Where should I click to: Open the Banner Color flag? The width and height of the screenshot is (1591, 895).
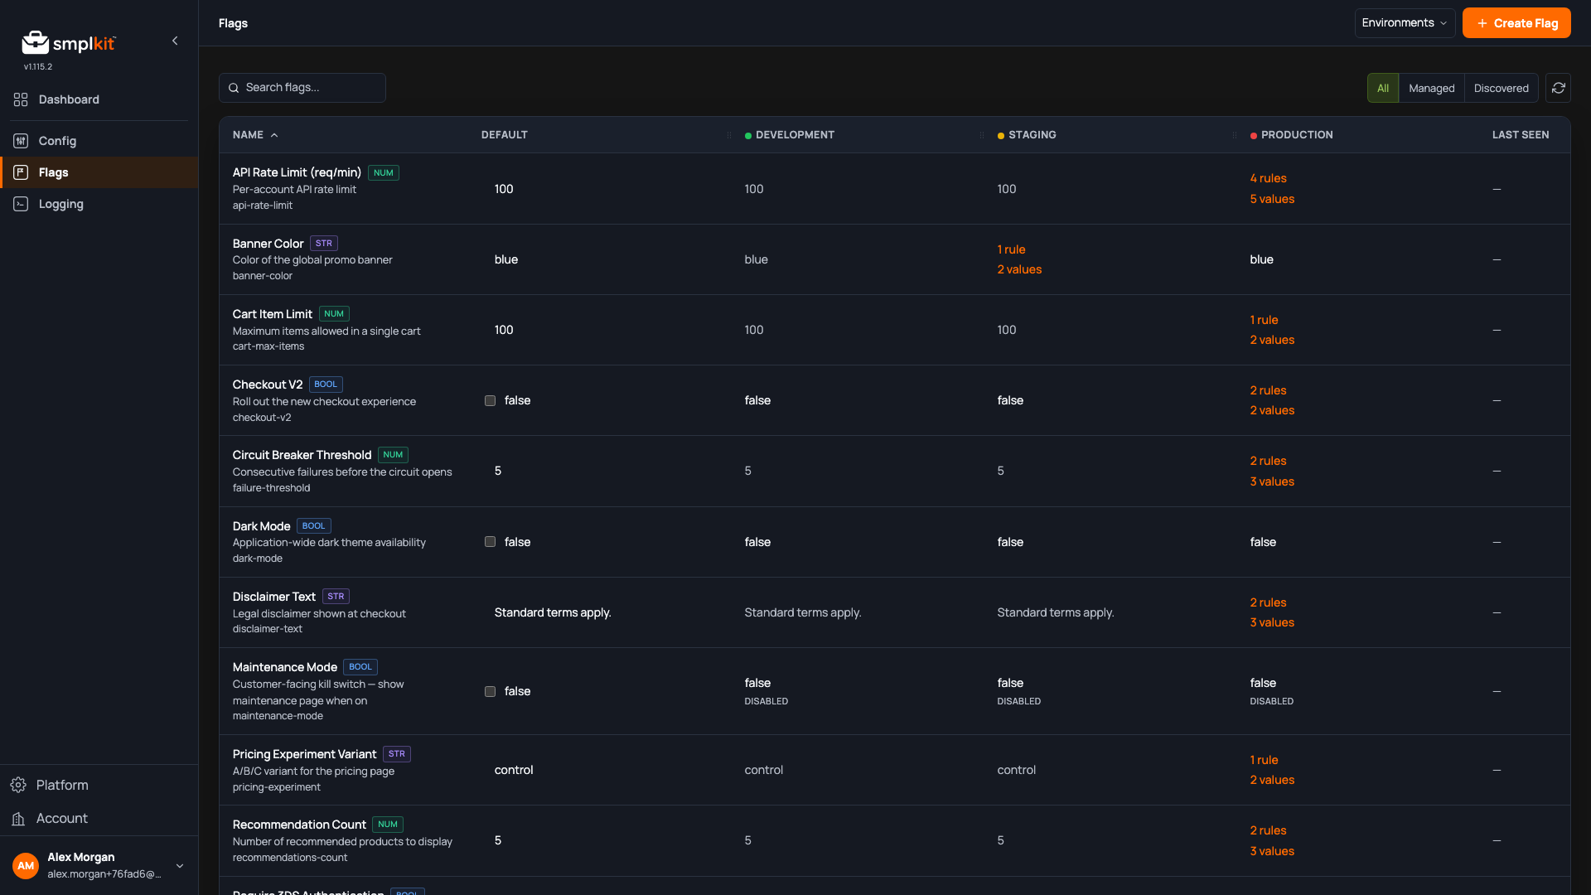tap(268, 244)
